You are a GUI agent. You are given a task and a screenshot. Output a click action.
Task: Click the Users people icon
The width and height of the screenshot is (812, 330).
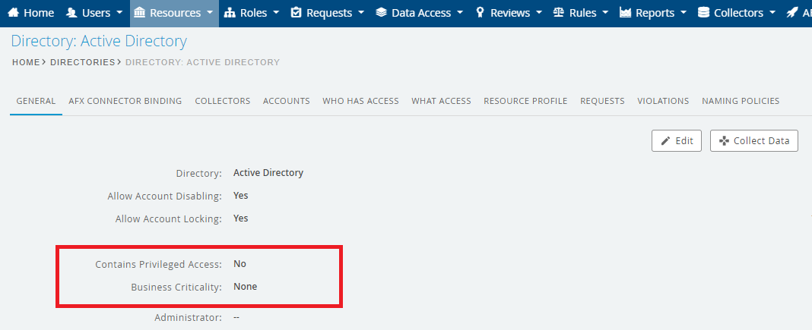71,13
